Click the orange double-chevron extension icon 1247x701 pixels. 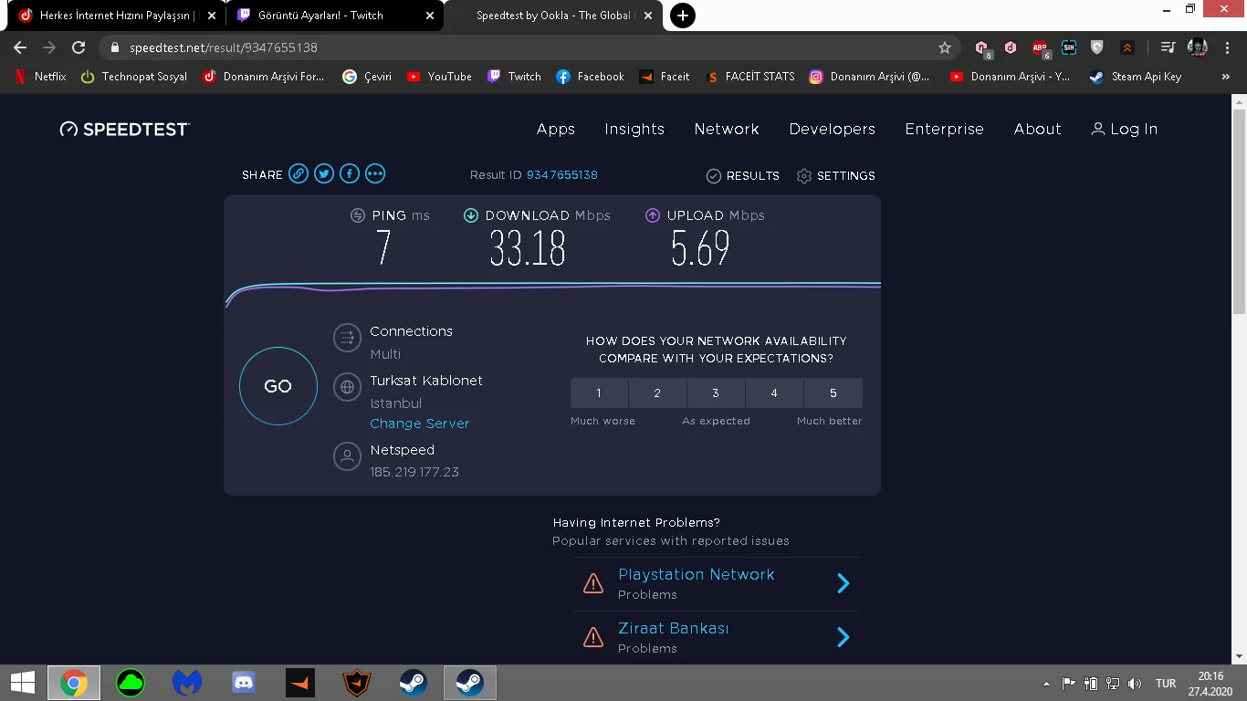[x=1127, y=47]
